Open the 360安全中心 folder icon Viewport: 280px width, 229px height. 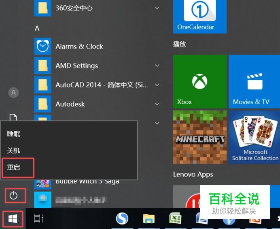[x=42, y=8]
